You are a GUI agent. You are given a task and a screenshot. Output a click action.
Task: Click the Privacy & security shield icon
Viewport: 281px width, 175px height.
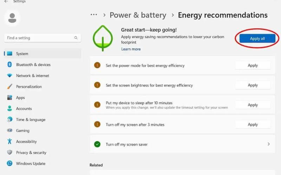point(9,152)
